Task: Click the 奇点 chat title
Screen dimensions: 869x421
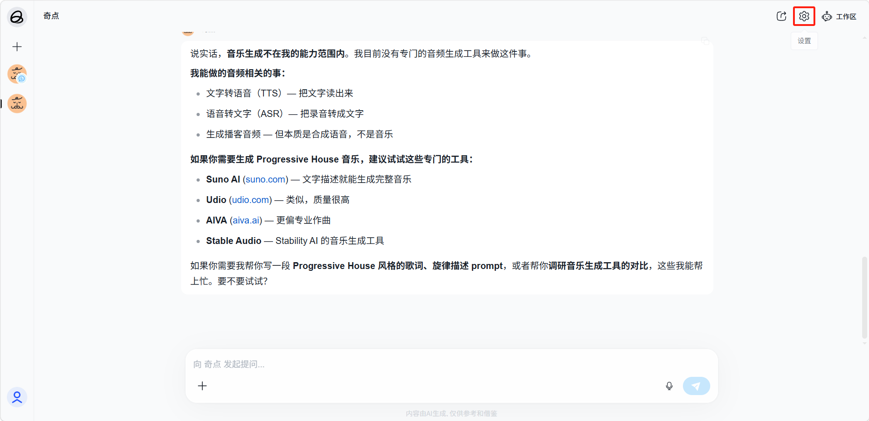Action: pyautogui.click(x=51, y=16)
